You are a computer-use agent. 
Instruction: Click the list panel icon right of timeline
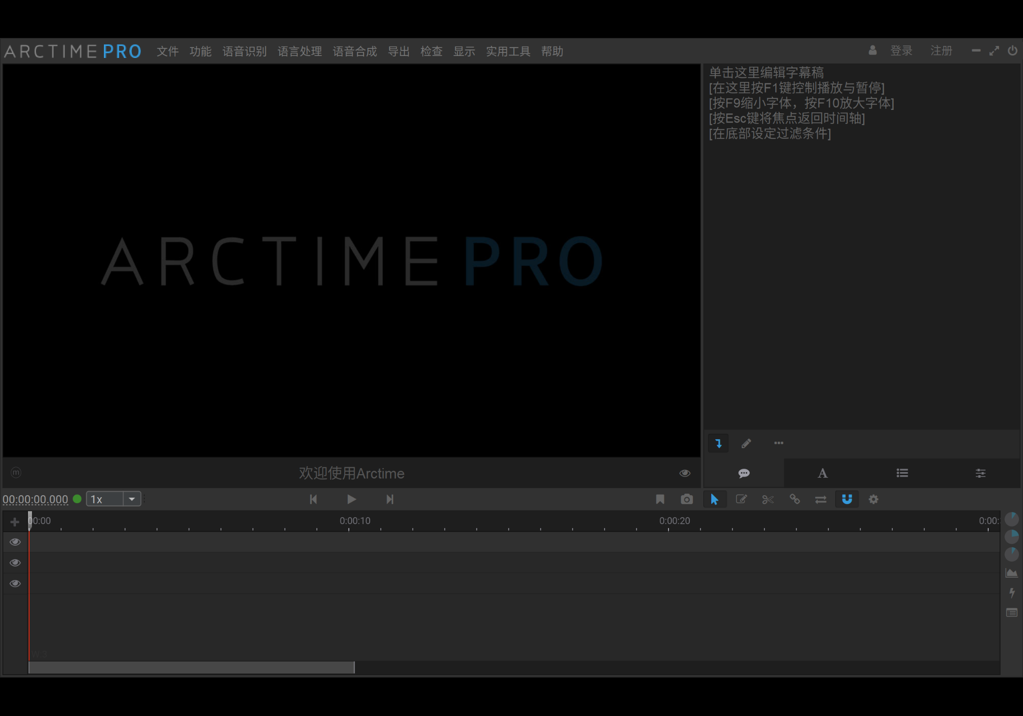click(x=1012, y=613)
